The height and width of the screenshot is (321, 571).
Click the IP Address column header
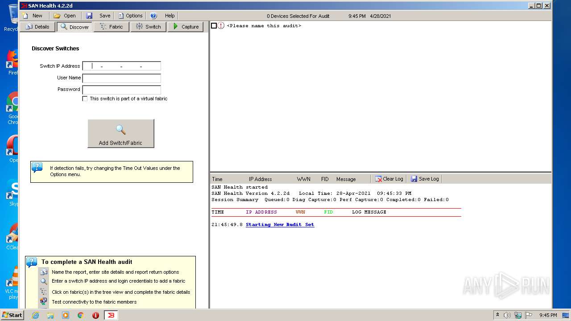[x=260, y=179]
